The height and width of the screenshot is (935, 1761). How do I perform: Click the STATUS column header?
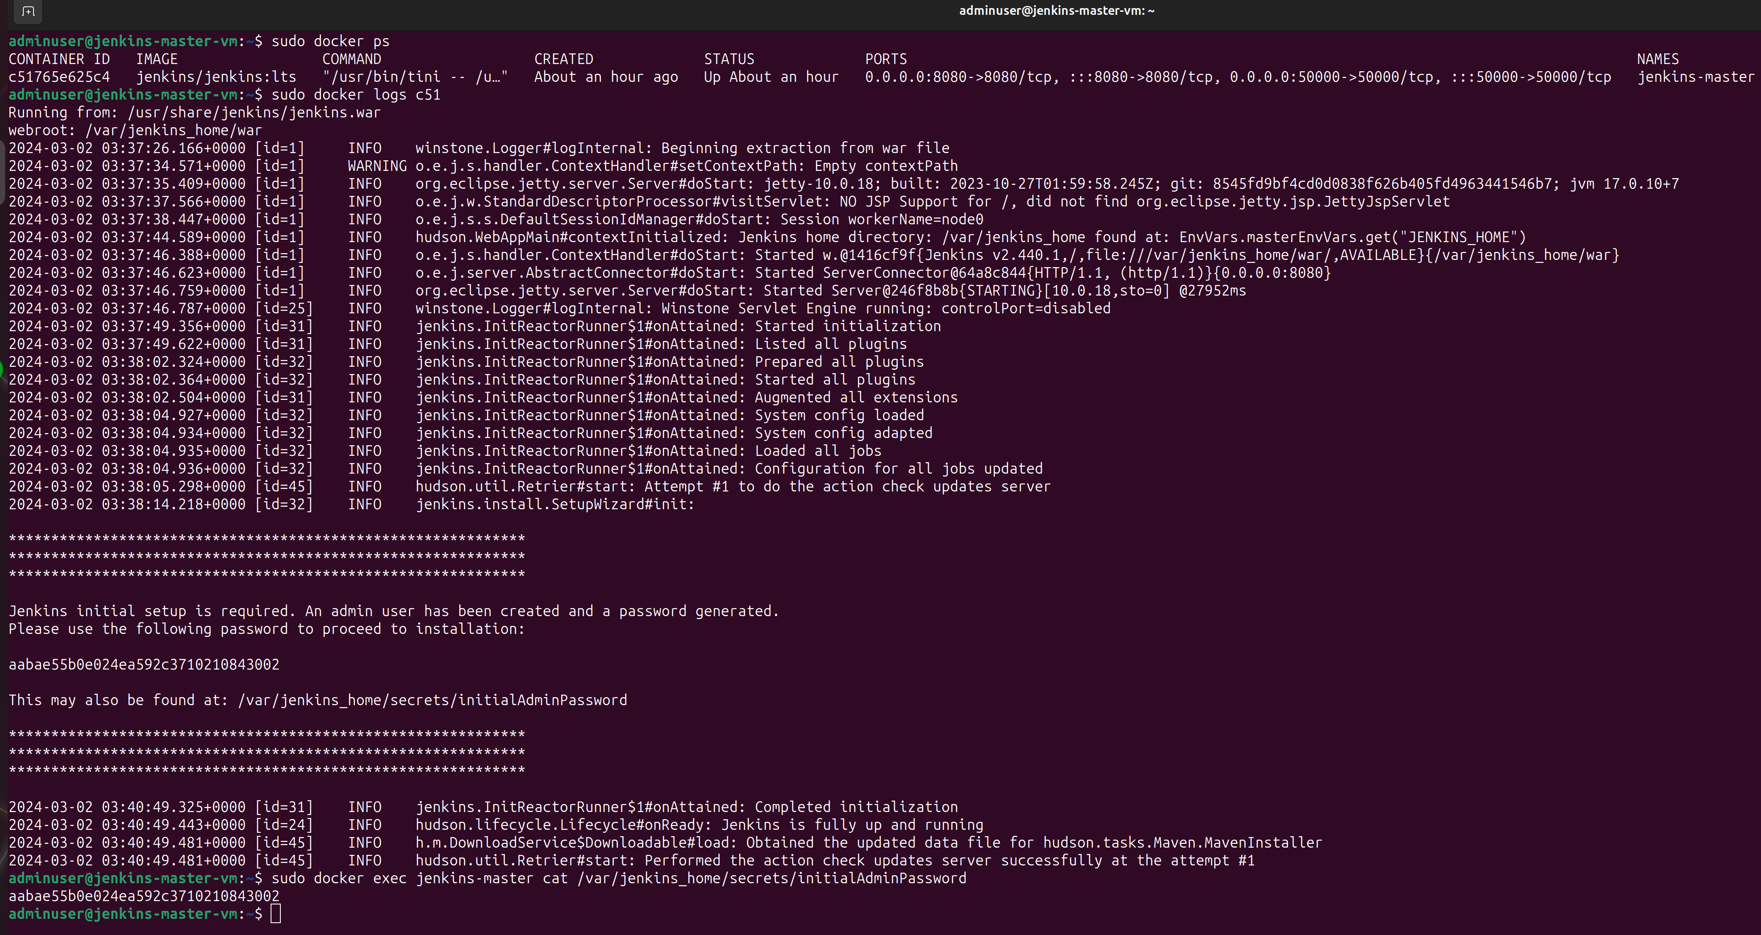[729, 59]
